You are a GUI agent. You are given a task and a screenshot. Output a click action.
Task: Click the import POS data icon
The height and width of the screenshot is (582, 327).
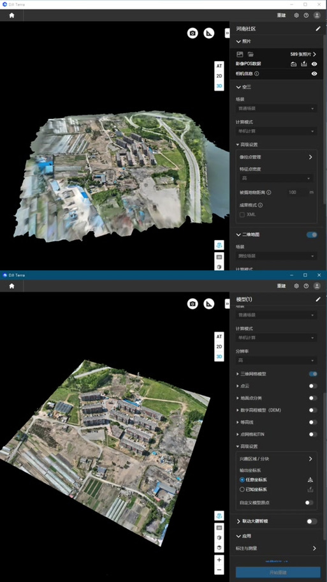point(294,64)
